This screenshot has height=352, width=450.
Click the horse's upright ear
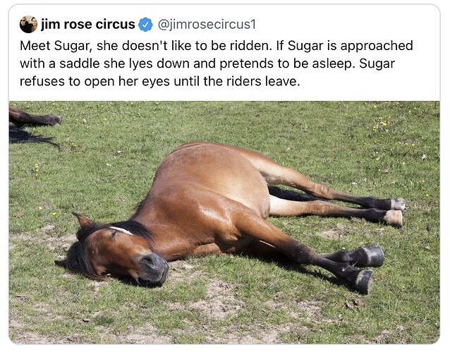(x=84, y=221)
